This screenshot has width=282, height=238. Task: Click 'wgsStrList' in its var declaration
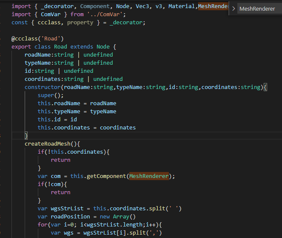coord(67,209)
